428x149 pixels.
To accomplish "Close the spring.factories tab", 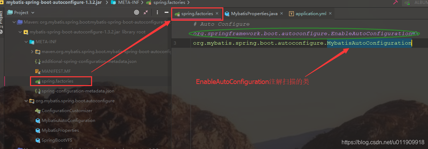I will [217, 14].
